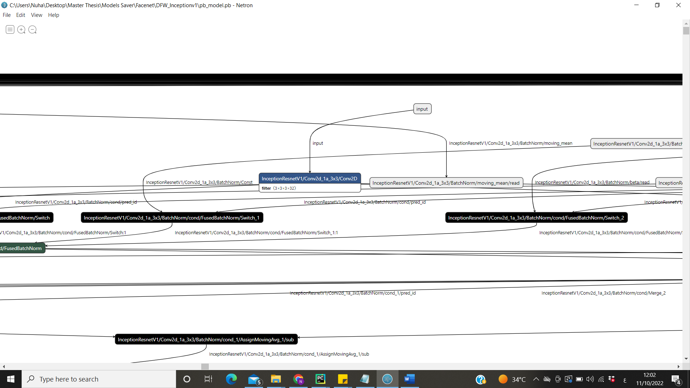The image size is (690, 388).
Task: Select the FusedBatchNorm/Switch_1 node
Action: pyautogui.click(x=172, y=217)
